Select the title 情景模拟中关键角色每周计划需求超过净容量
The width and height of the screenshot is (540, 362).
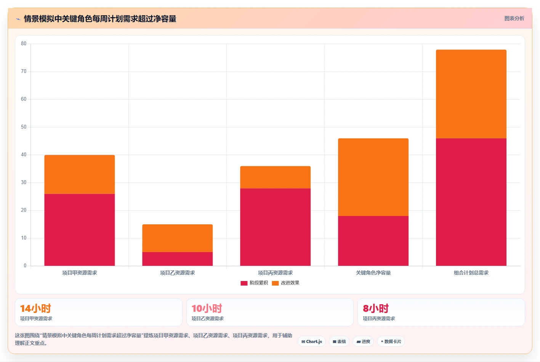tap(100, 19)
